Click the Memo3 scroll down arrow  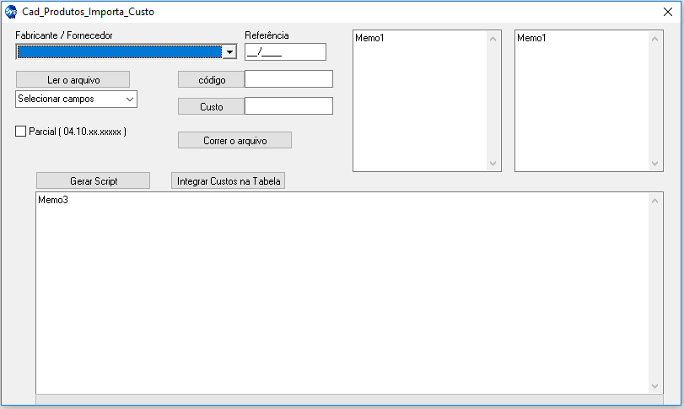click(655, 385)
